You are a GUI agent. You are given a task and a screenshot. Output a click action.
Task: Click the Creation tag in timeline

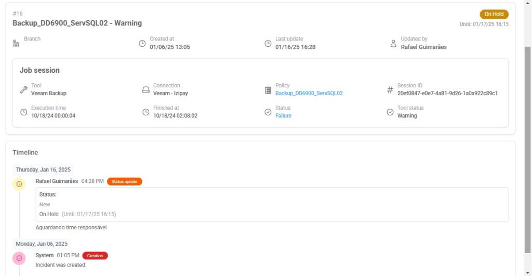[x=95, y=256]
